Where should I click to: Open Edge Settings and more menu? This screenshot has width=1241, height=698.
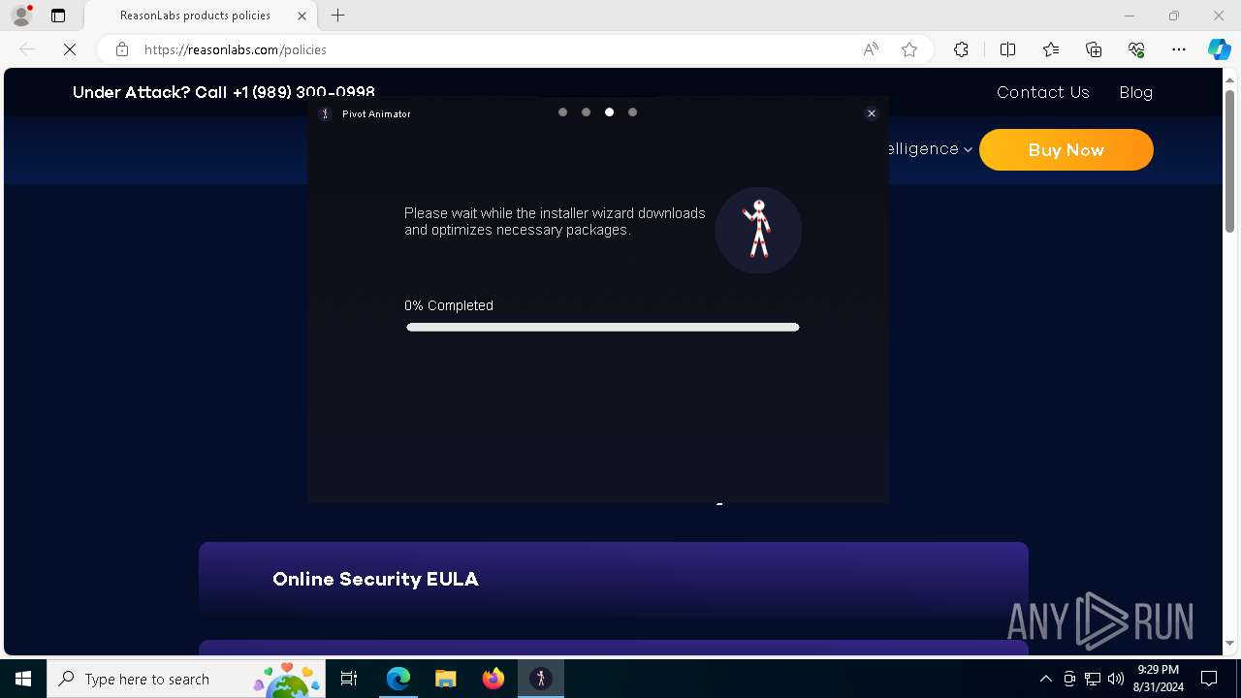click(x=1179, y=49)
